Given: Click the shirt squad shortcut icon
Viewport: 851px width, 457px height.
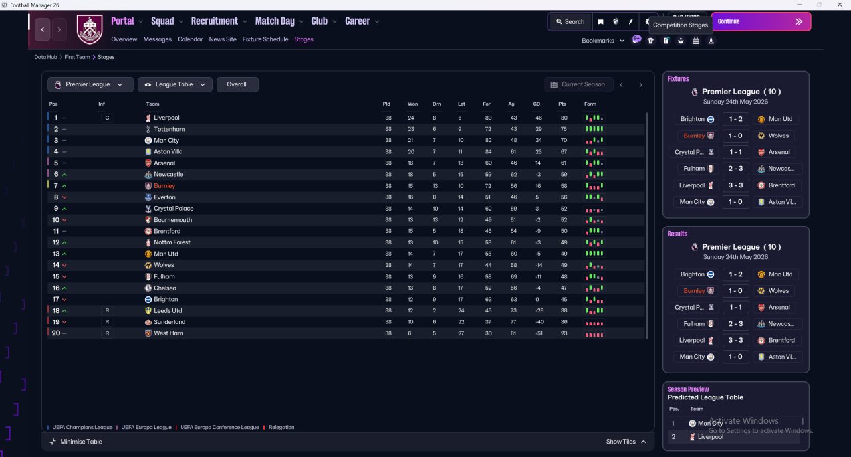Looking at the screenshot, I should point(651,41).
